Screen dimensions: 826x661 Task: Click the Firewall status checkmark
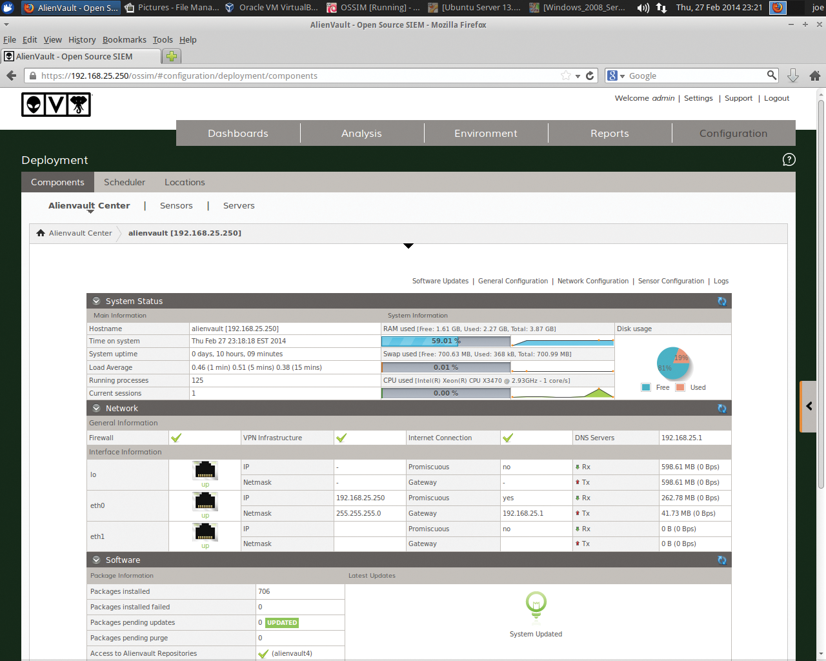point(176,438)
